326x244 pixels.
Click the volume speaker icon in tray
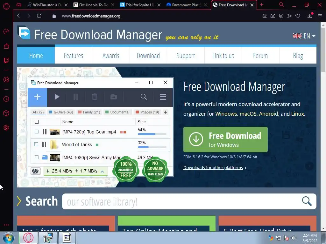tap(294, 238)
